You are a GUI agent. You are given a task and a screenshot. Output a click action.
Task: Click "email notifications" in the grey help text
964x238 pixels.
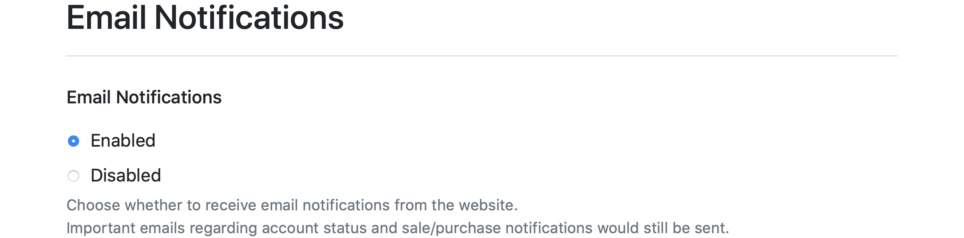pos(325,205)
